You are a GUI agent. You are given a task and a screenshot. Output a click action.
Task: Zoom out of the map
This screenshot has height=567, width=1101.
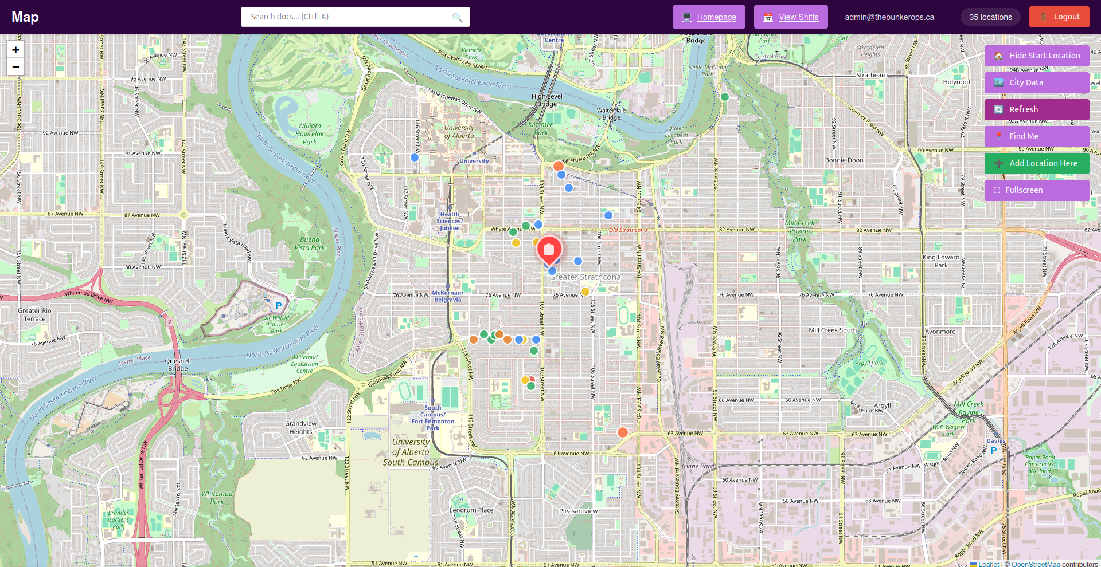[15, 67]
